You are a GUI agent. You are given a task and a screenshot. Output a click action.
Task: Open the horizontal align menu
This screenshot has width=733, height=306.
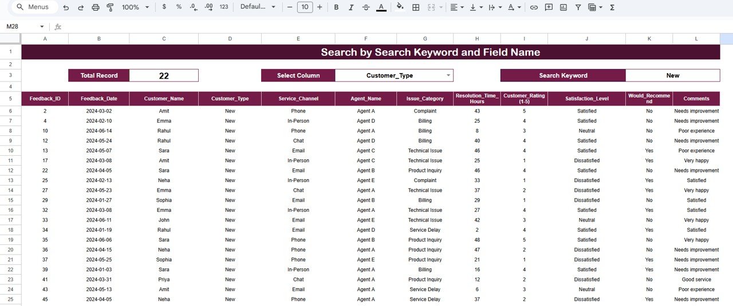456,7
